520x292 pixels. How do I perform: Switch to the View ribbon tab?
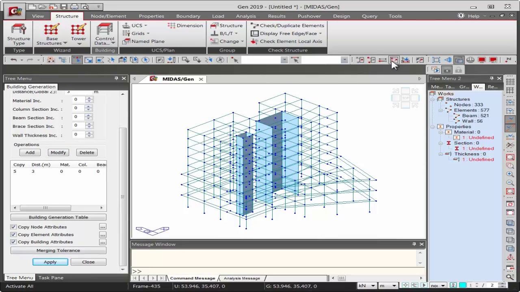38,16
